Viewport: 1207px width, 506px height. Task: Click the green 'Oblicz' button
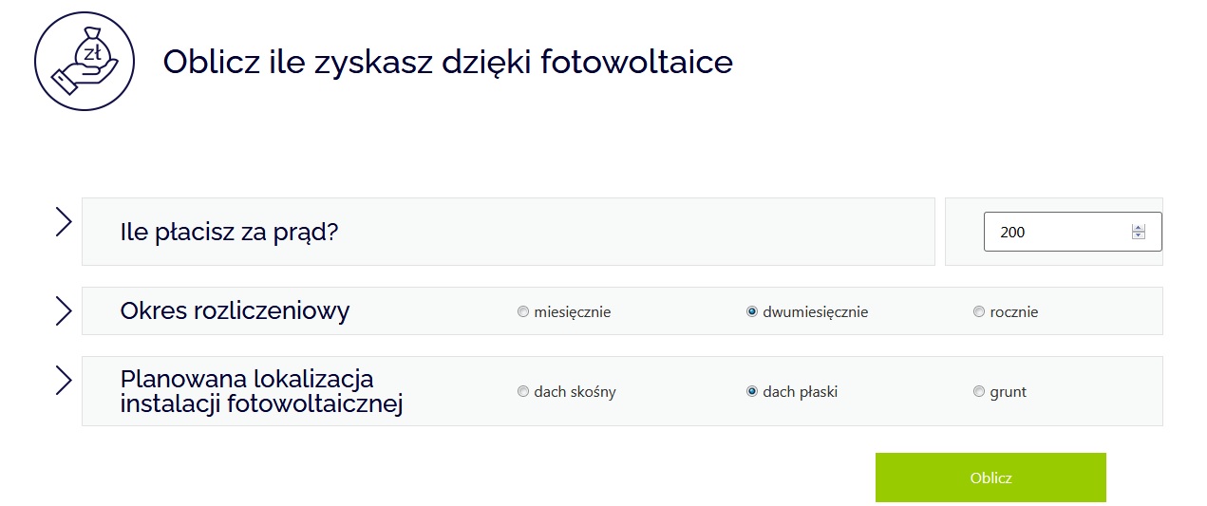point(990,478)
